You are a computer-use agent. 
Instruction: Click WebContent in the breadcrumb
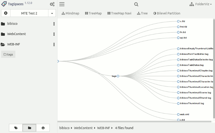83,128
